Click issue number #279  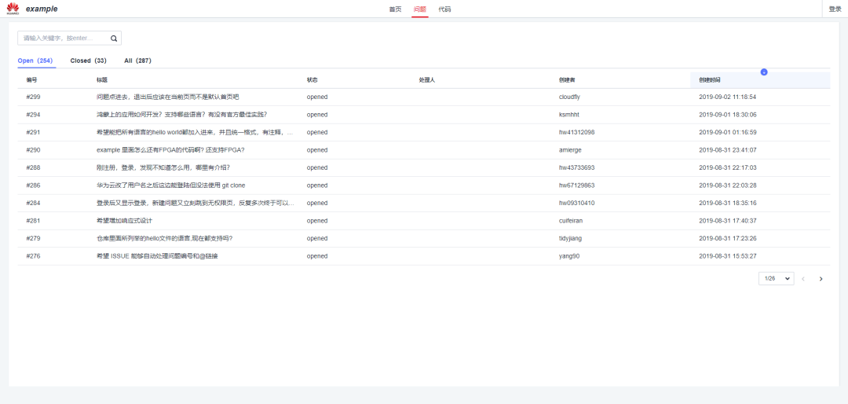point(33,238)
